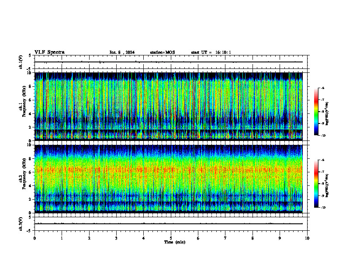This screenshot has height=267, width=346.
Task: Click time axis tick label "6" below plots
Action: (198, 238)
